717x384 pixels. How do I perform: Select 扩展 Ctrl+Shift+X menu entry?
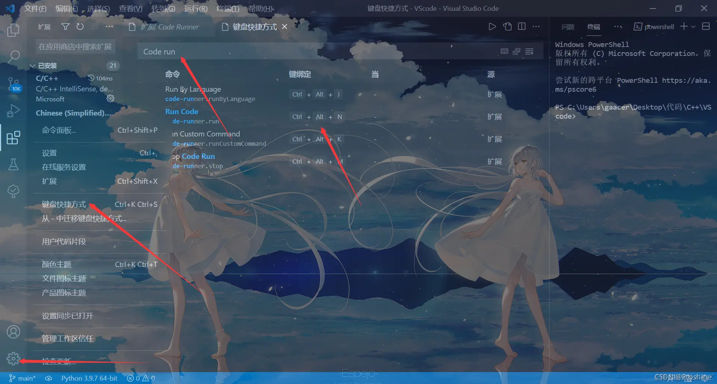click(x=100, y=181)
